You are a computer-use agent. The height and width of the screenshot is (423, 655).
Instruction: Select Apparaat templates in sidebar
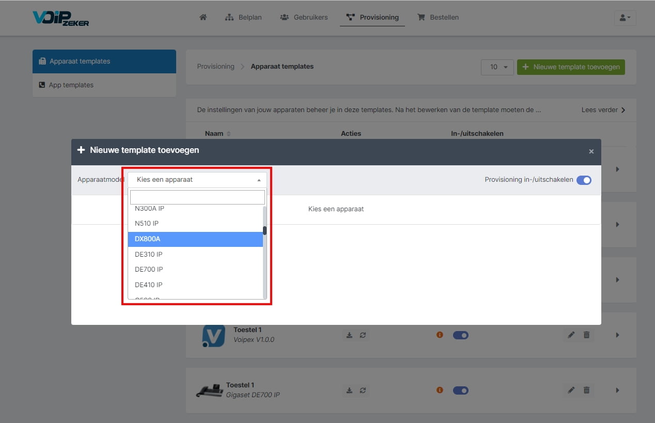click(104, 61)
